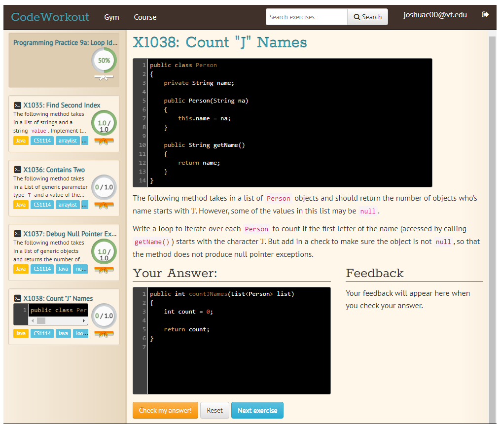Click the Check my answer! button
500x424 pixels.
click(165, 410)
